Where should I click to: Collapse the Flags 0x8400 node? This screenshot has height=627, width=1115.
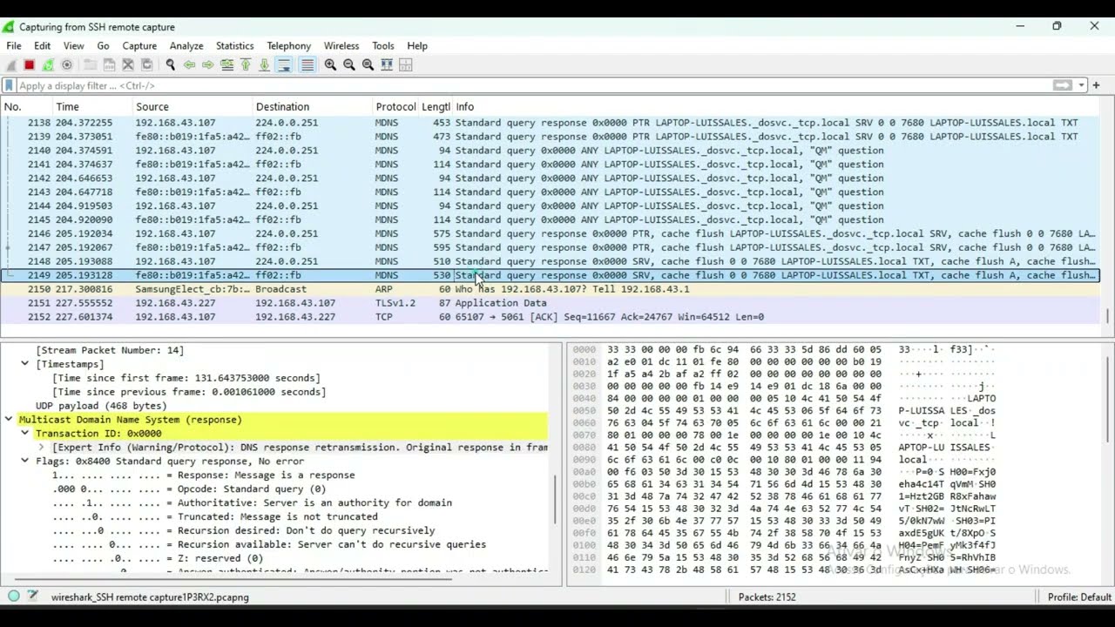[25, 462]
